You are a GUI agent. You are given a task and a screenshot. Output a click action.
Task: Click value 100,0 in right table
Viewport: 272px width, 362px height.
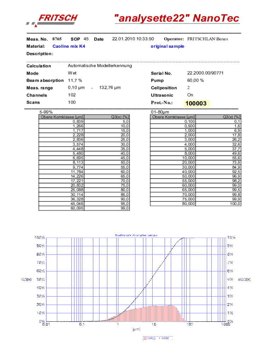tap(218, 204)
